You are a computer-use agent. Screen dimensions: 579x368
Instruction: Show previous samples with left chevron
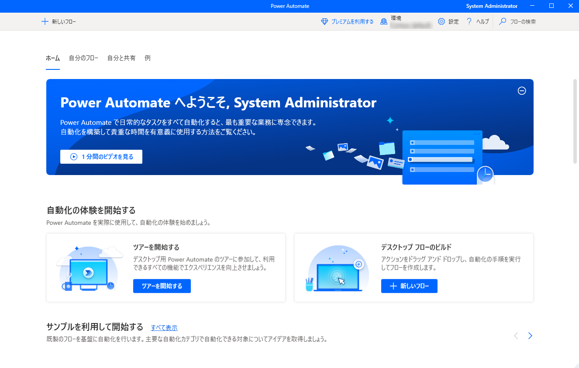[x=516, y=336]
